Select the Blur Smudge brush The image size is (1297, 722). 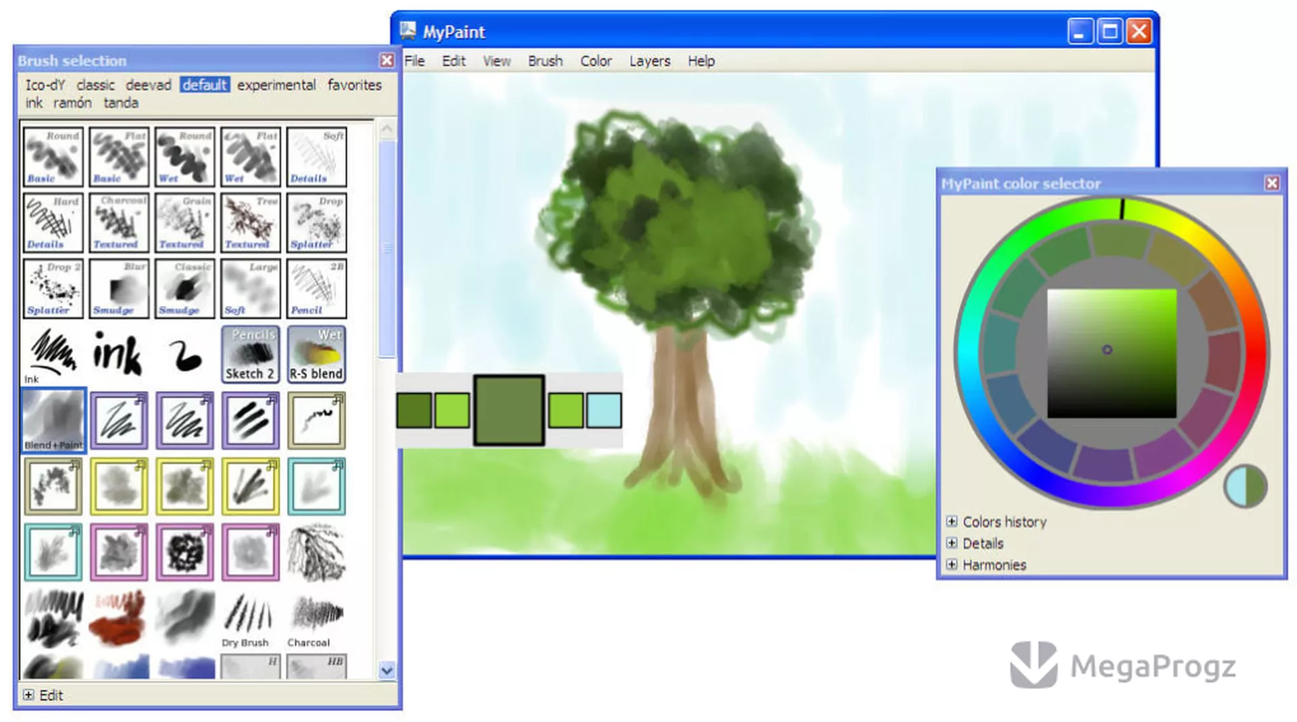(119, 288)
